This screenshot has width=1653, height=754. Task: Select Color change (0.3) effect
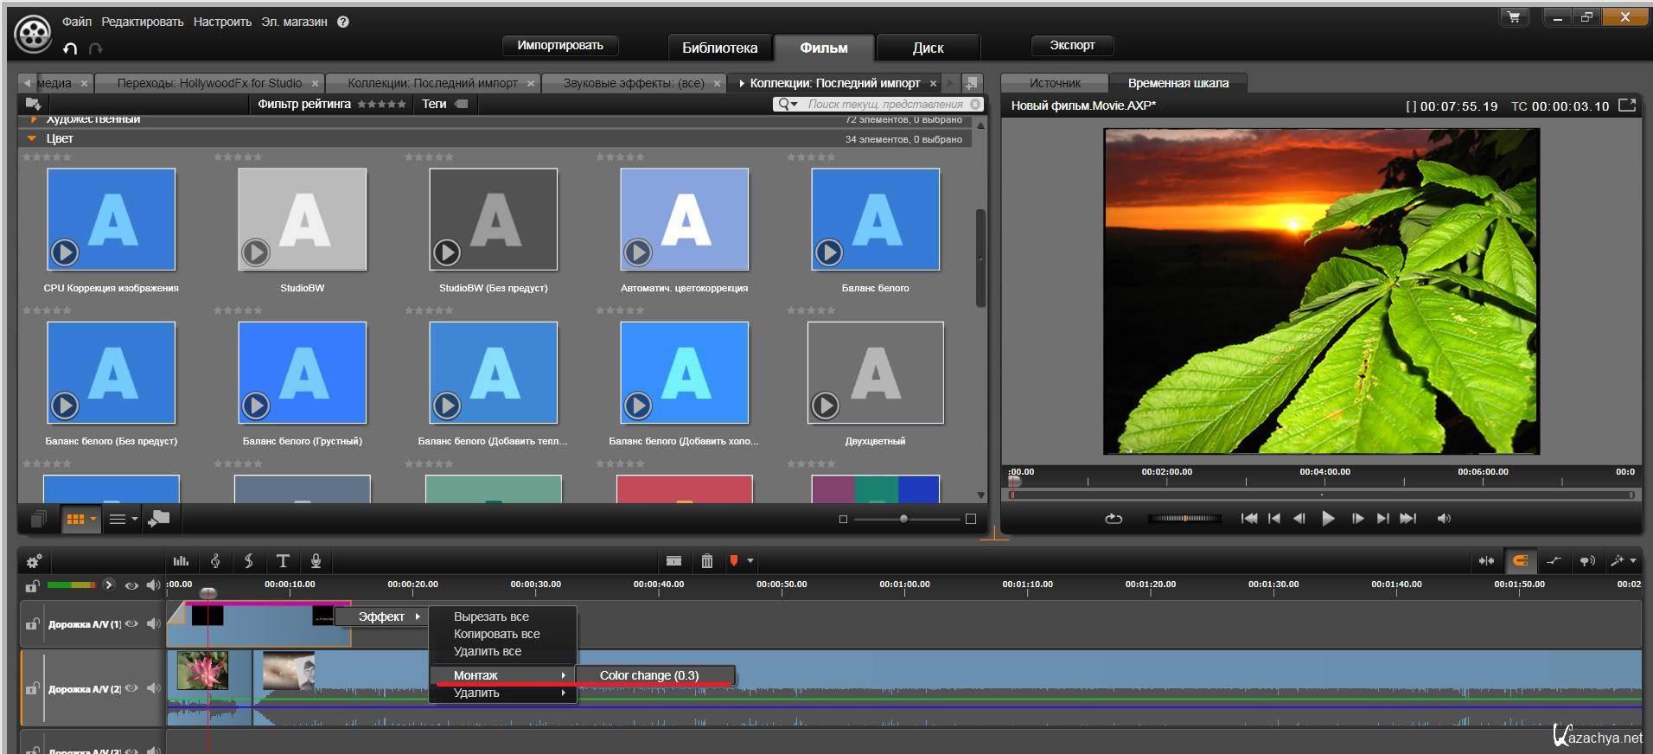655,675
